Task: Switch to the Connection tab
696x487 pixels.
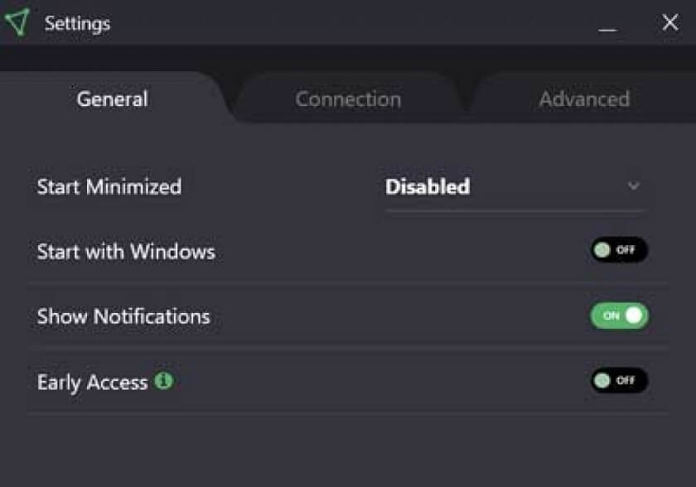Action: [348, 99]
